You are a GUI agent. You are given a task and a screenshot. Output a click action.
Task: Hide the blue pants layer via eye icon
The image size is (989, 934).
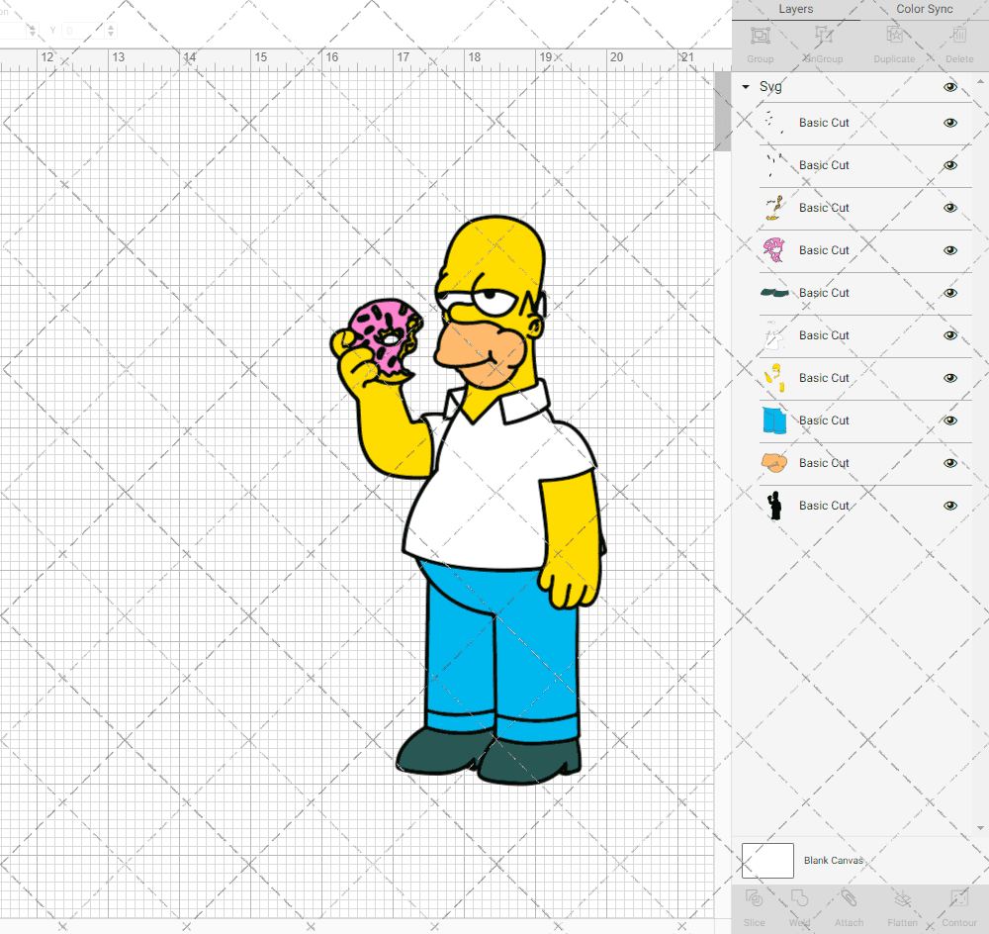[x=949, y=420]
